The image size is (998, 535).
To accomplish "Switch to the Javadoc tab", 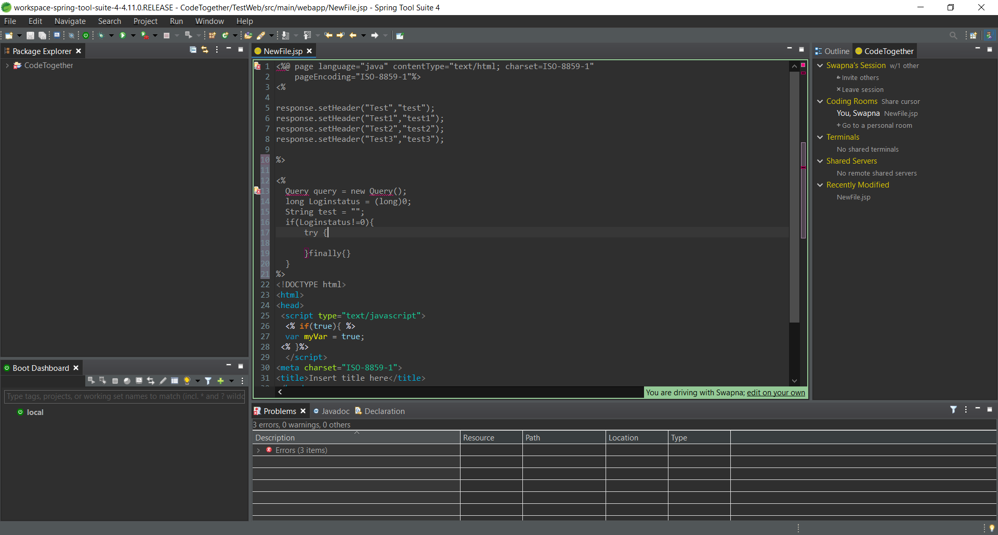I will tap(335, 411).
